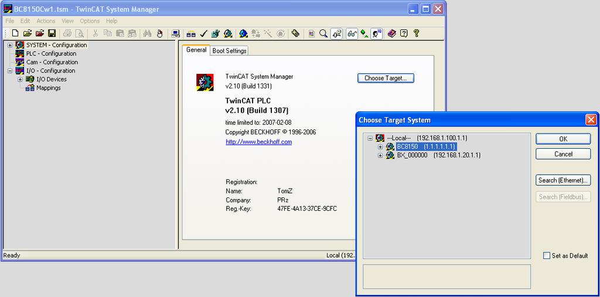Screen dimensions: 600x297
Task: Click the yellow plus-shaped toolbar icon
Action: [295, 33]
